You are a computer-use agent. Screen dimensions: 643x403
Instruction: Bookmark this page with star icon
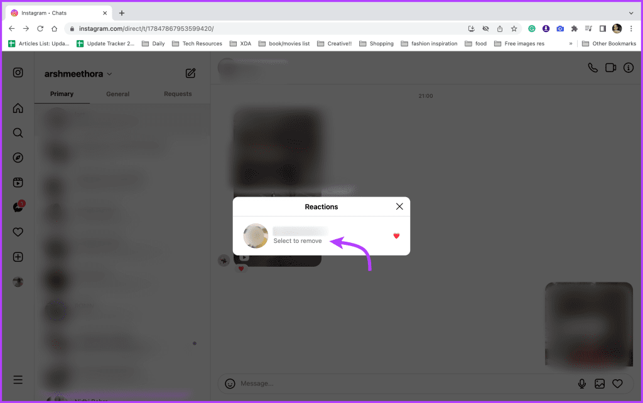click(x=514, y=28)
